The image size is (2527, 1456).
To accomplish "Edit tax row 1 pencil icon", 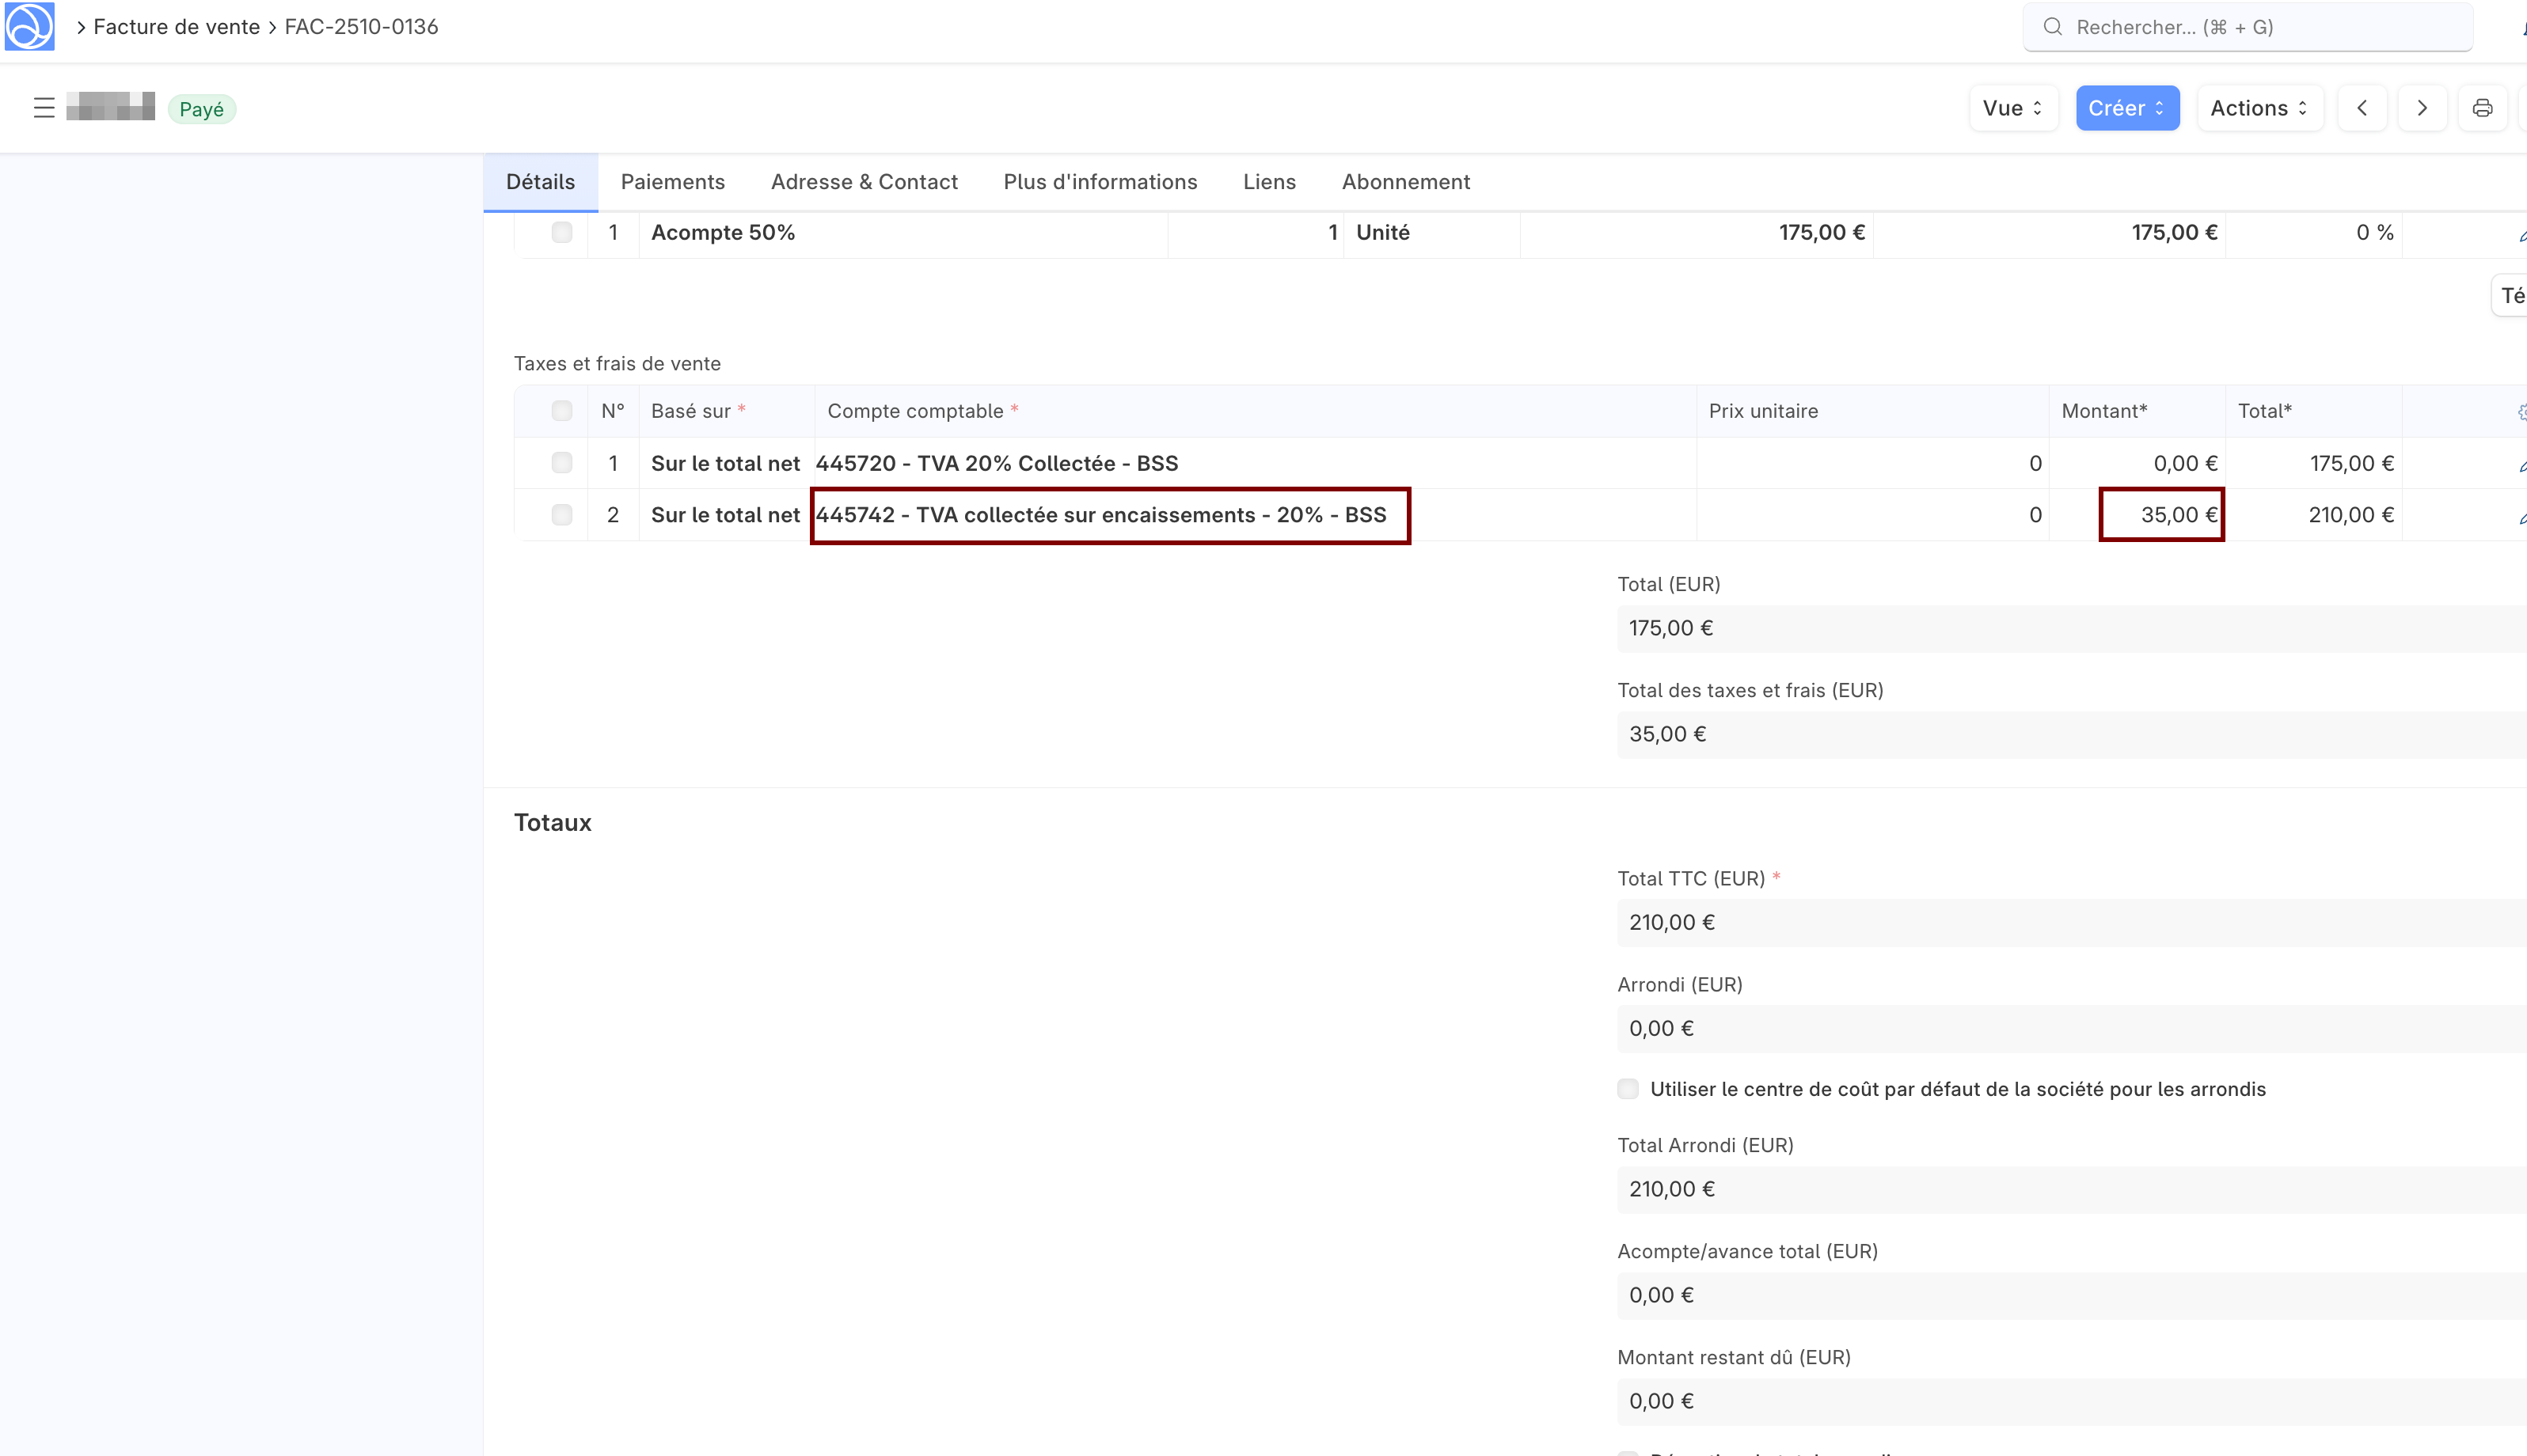I will pyautogui.click(x=2521, y=465).
